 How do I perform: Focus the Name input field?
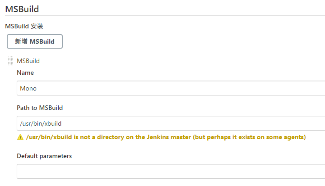pos(171,88)
